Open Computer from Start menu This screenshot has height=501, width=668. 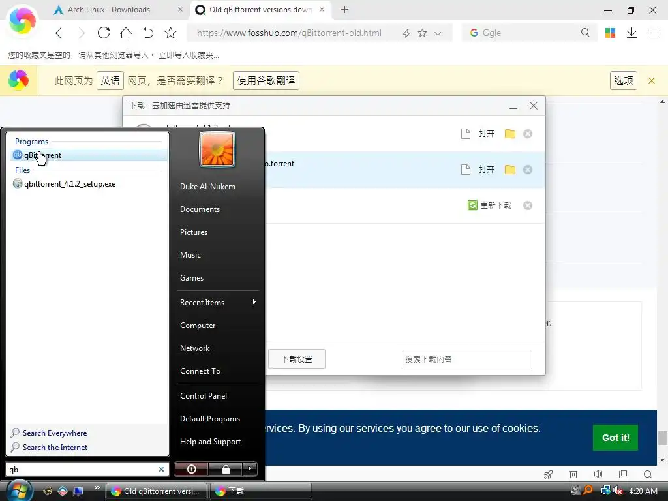(198, 326)
